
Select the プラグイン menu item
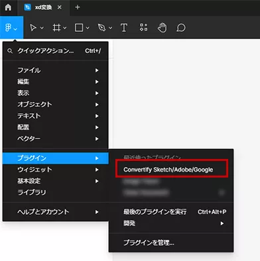click(56, 158)
